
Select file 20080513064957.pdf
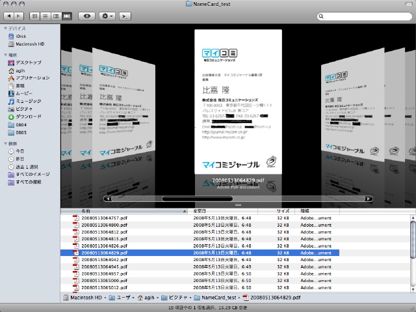point(200,274)
